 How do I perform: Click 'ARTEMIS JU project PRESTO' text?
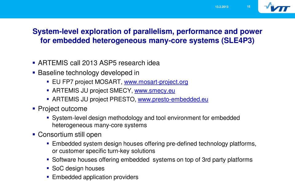(x=94, y=99)
